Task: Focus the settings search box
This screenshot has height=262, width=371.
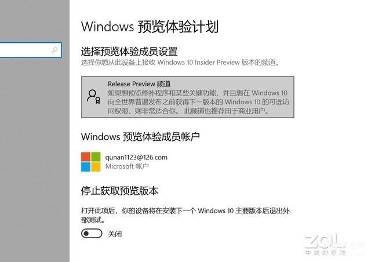Action: [31, 50]
